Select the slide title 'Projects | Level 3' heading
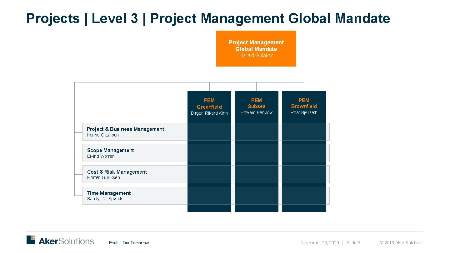The width and height of the screenshot is (450, 253). [208, 18]
